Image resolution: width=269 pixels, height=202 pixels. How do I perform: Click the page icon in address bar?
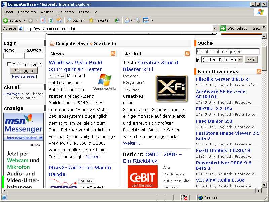coord(21,28)
